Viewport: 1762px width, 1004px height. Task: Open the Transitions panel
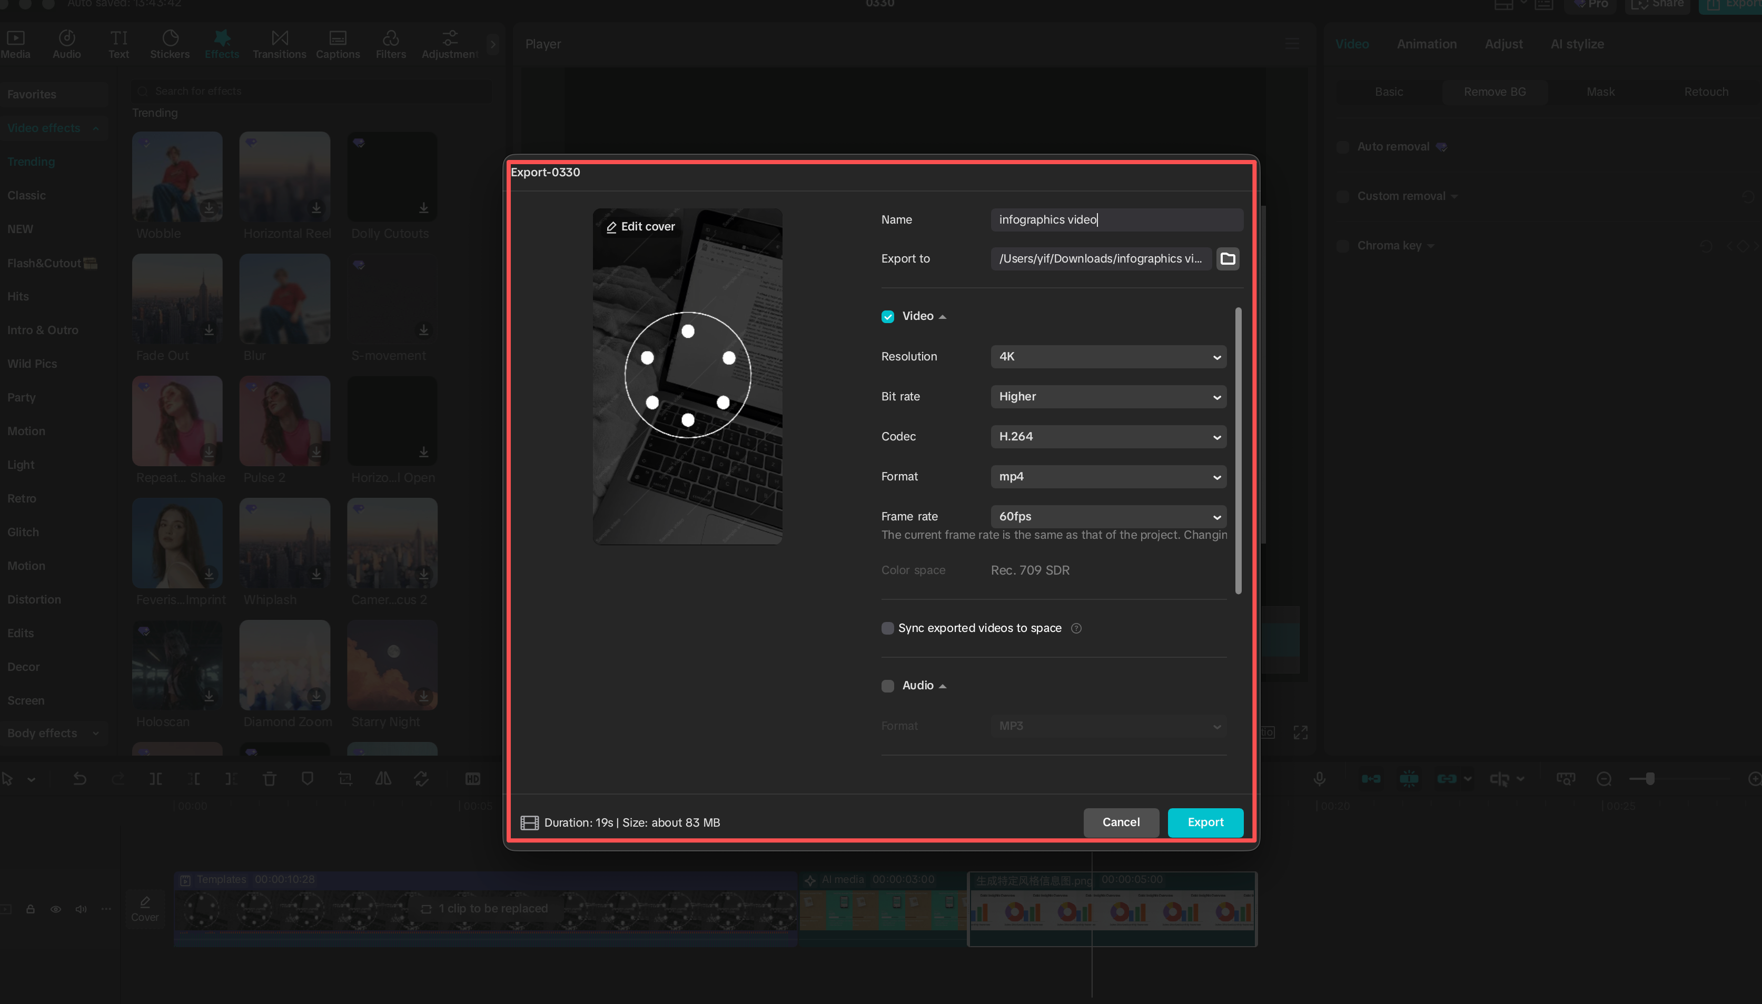click(279, 44)
